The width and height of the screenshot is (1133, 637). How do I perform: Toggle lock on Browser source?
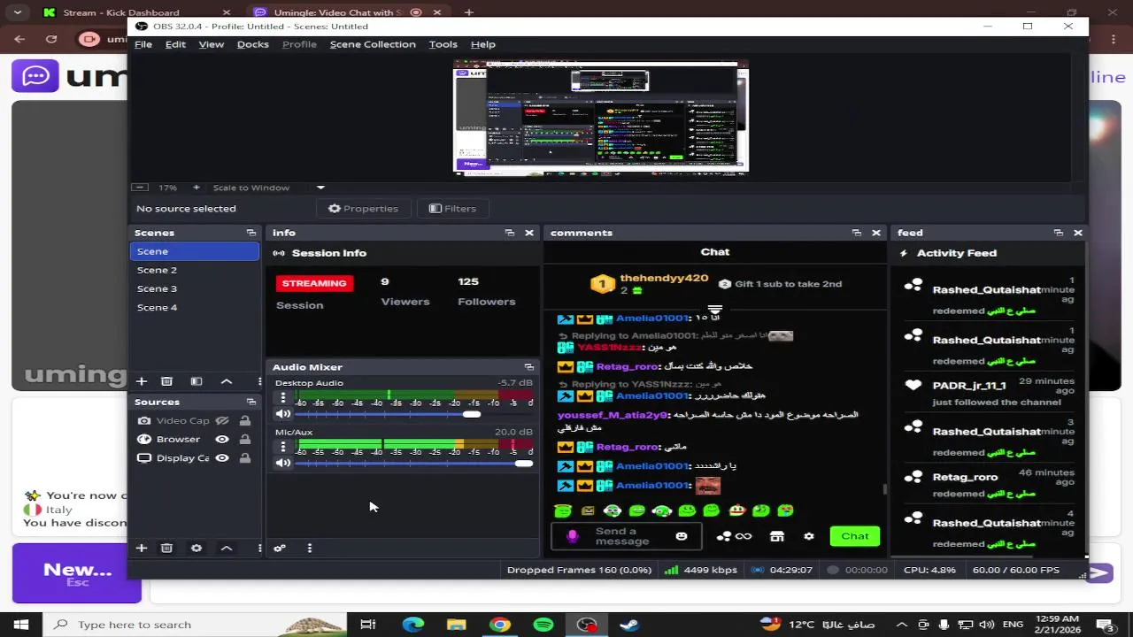click(x=244, y=439)
